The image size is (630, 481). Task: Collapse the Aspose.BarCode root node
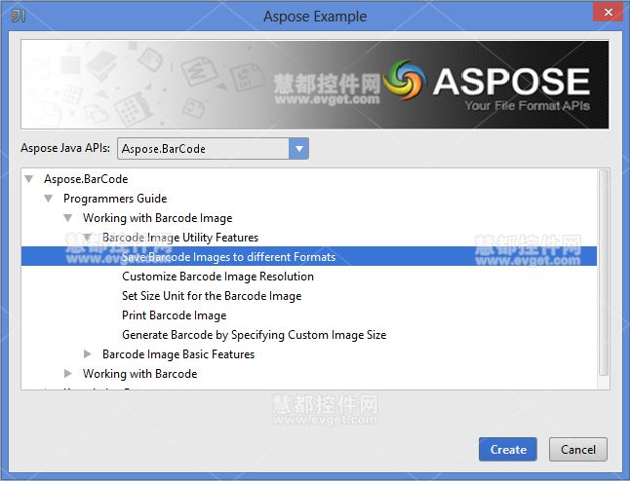29,179
